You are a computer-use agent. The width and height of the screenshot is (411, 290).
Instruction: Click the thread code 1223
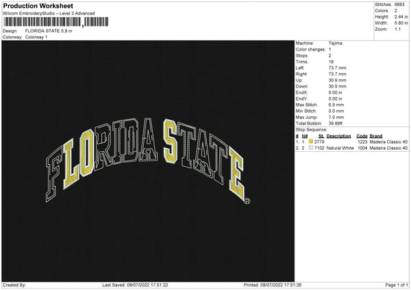[x=362, y=142]
